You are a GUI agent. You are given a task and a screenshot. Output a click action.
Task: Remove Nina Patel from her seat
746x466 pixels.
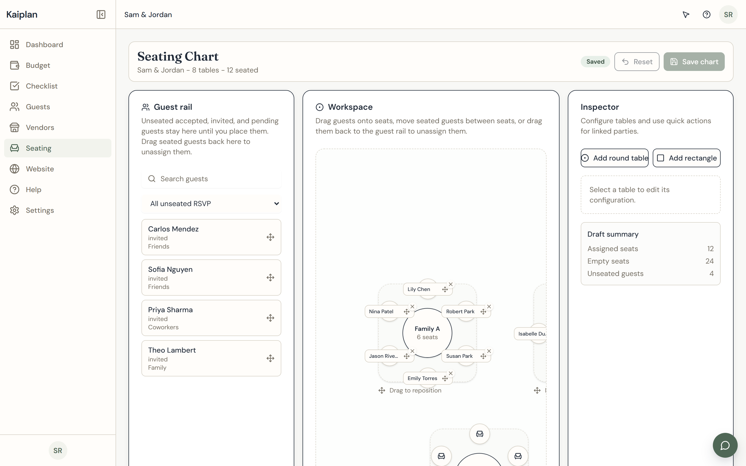[x=412, y=306]
